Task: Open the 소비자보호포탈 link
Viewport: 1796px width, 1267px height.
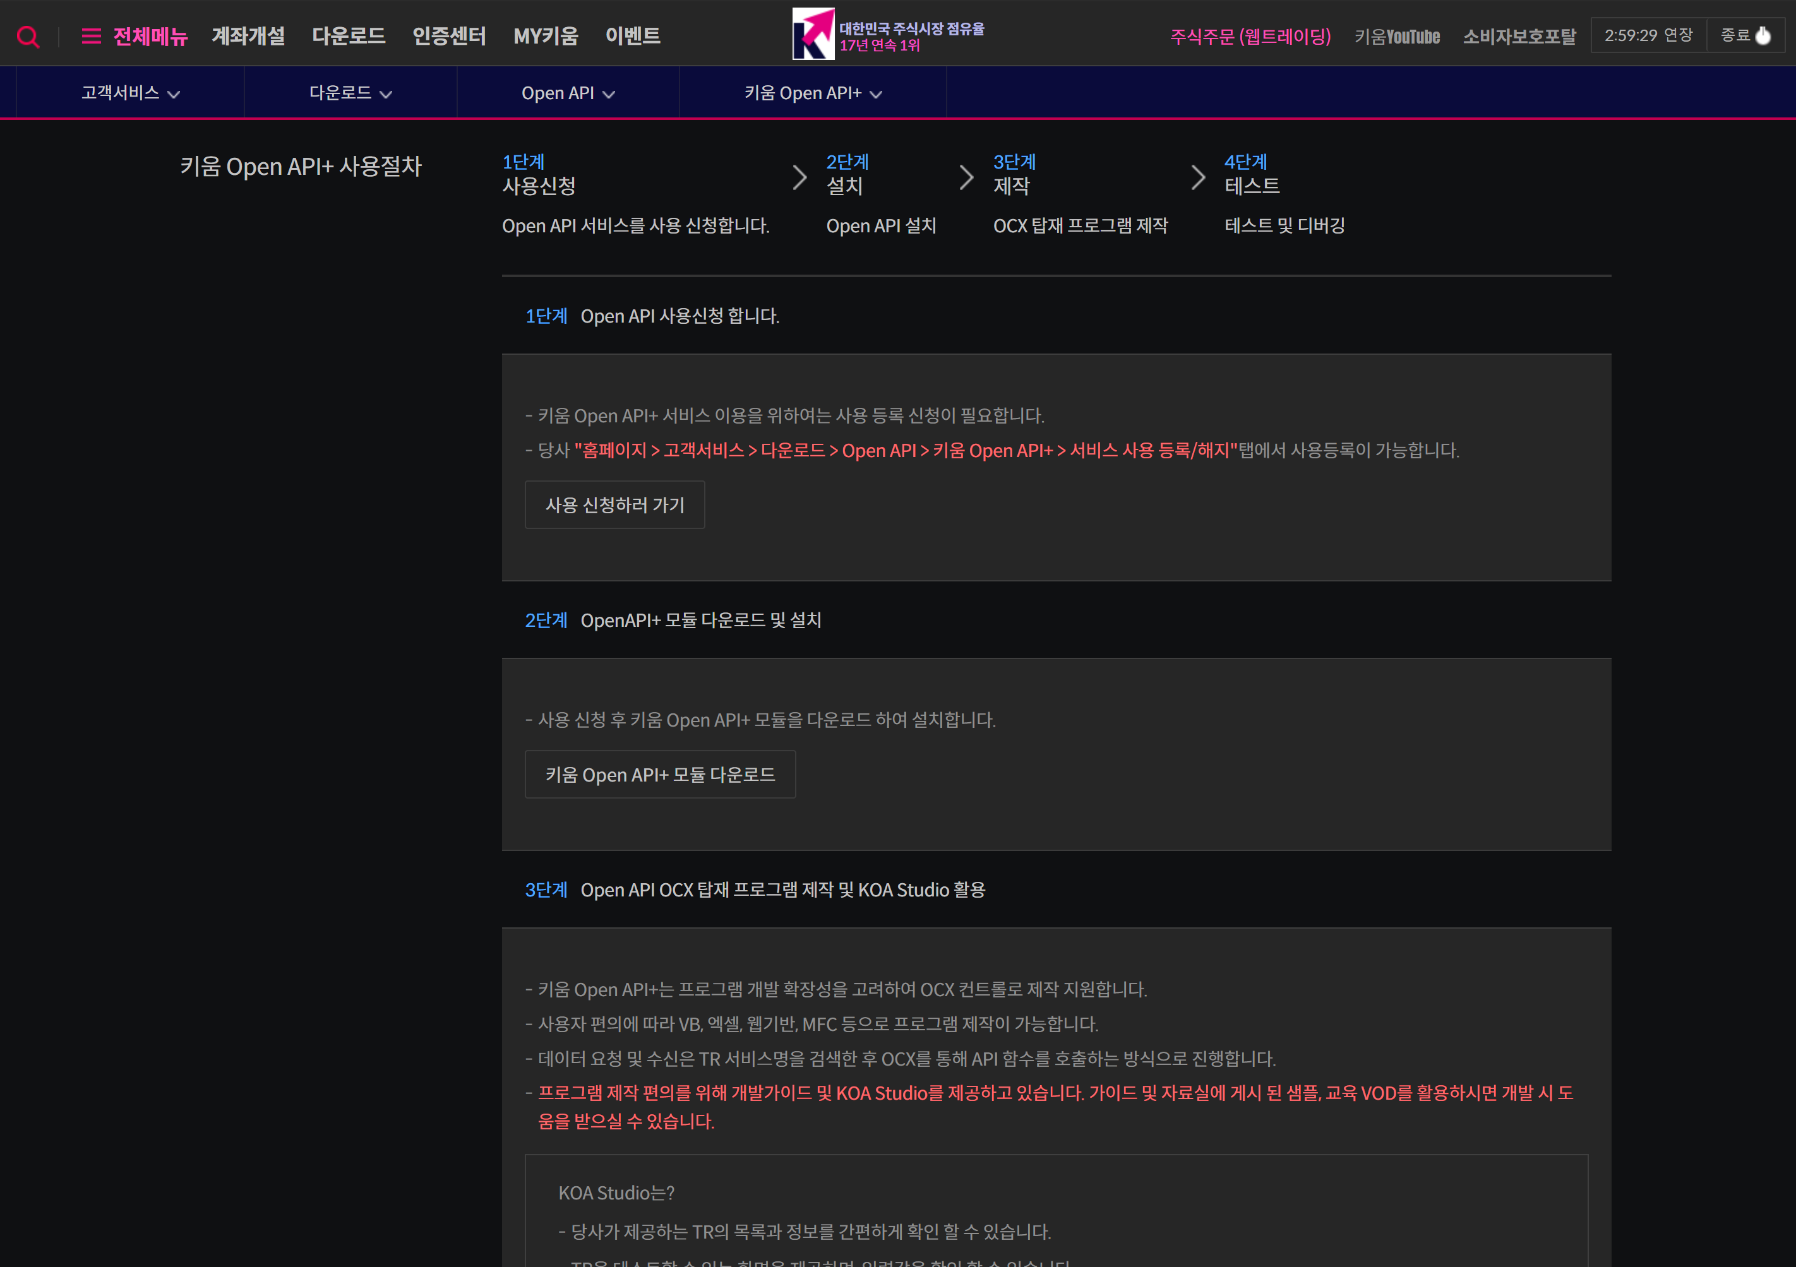Action: (1519, 37)
